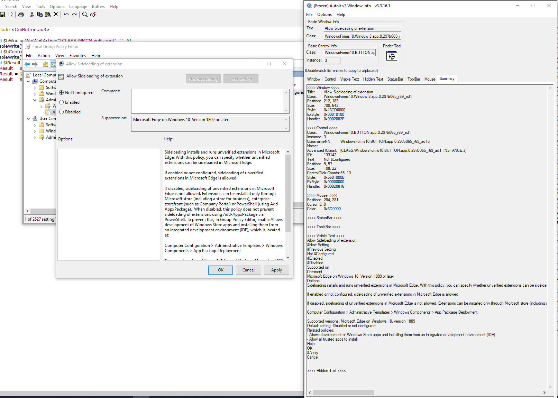Switch to the Control tab in AutoIt Info
Viewport: 558px width, 398px height.
tap(330, 79)
